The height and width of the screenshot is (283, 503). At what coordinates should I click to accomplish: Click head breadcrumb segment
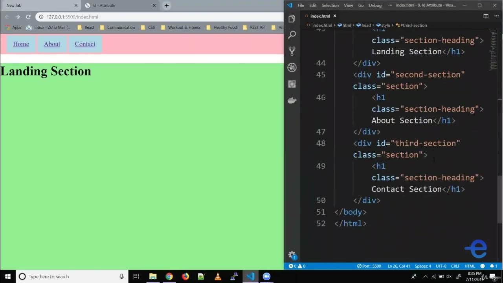363,25
